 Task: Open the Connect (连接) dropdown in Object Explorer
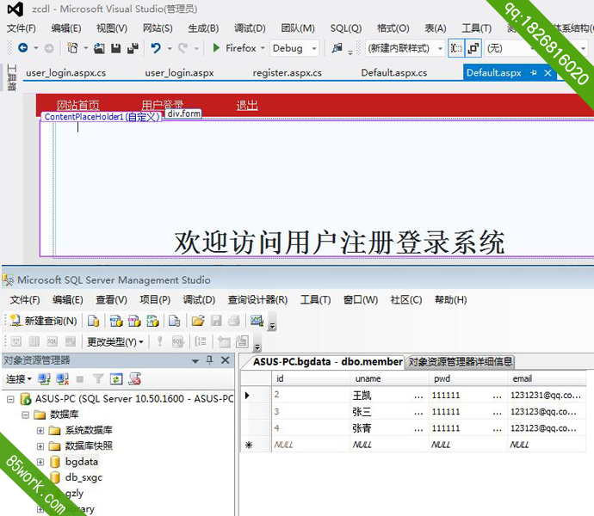pos(19,378)
